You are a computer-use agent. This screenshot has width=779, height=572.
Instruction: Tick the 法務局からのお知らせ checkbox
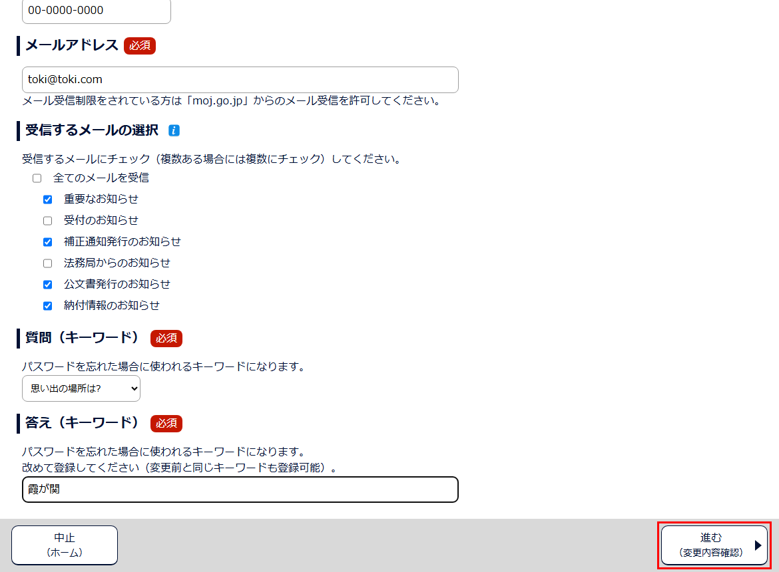click(48, 263)
